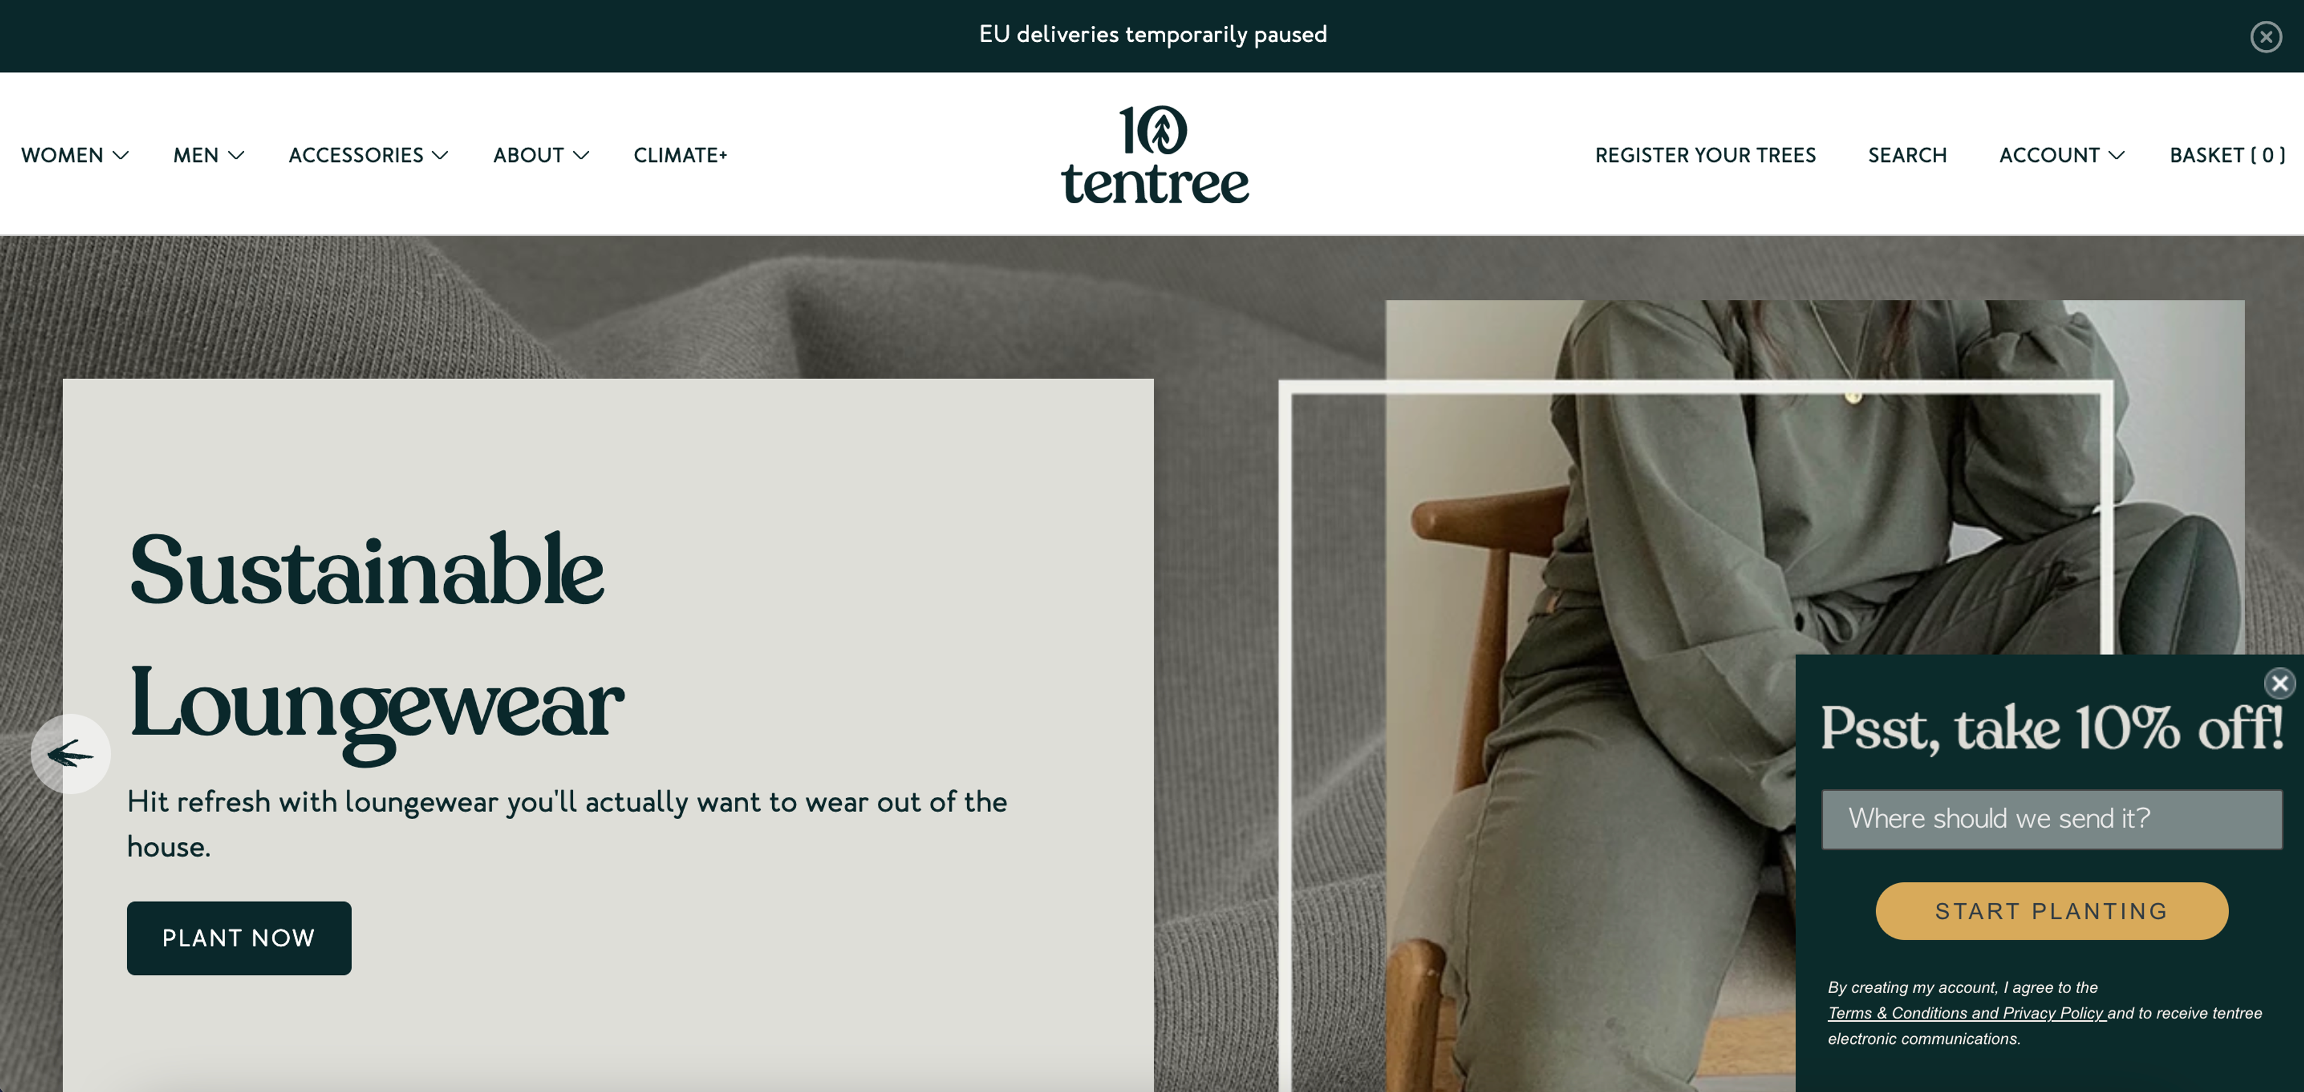Image resolution: width=2304 pixels, height=1092 pixels.
Task: Go to previous slide with arrow
Action: pos(71,754)
